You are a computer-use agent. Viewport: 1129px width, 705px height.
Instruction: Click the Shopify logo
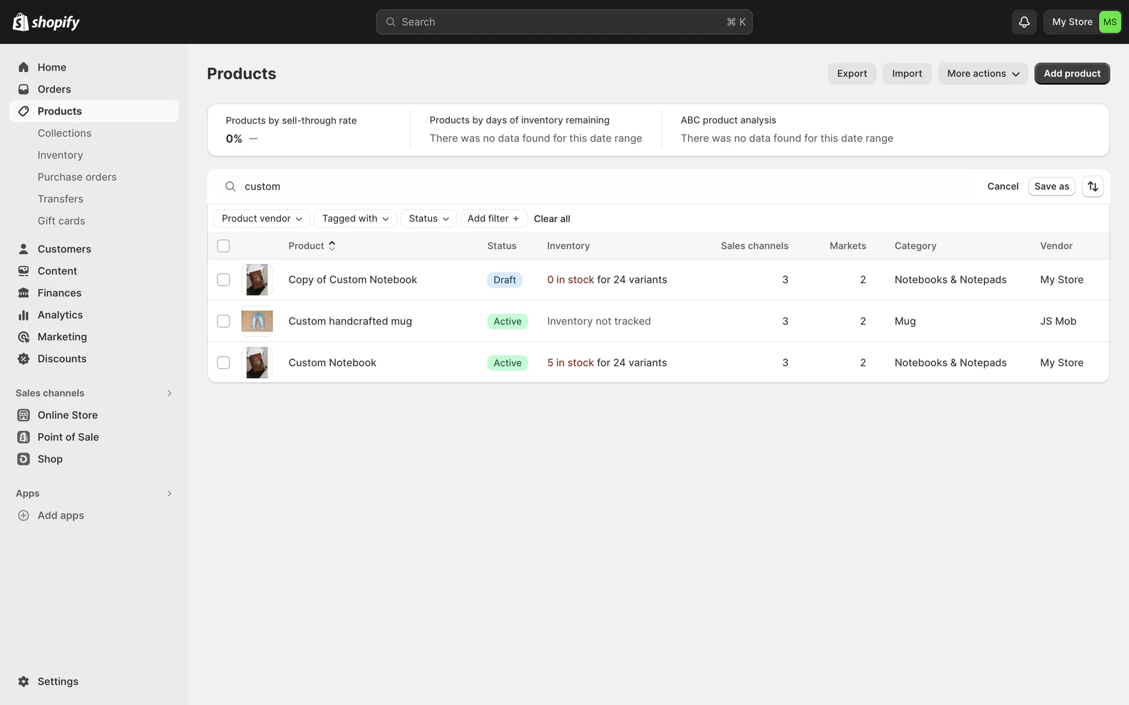click(x=46, y=22)
